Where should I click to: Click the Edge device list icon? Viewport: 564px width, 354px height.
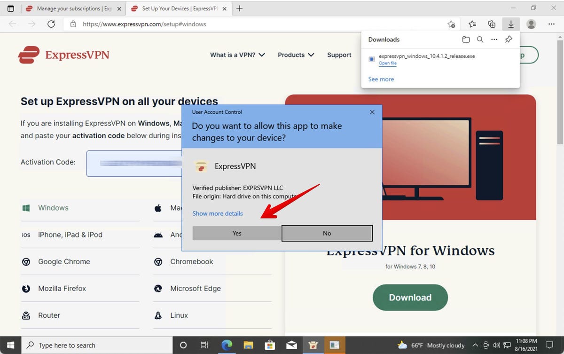158,288
